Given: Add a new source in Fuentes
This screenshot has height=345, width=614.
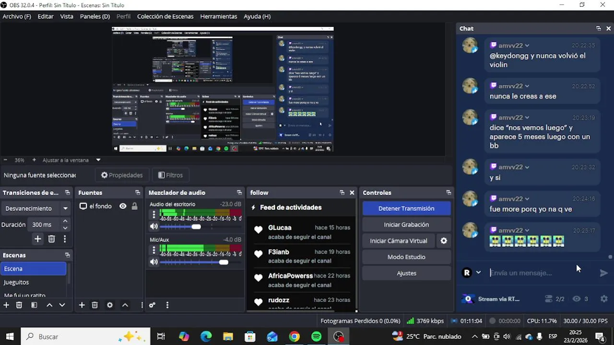Looking at the screenshot, I should [x=82, y=305].
